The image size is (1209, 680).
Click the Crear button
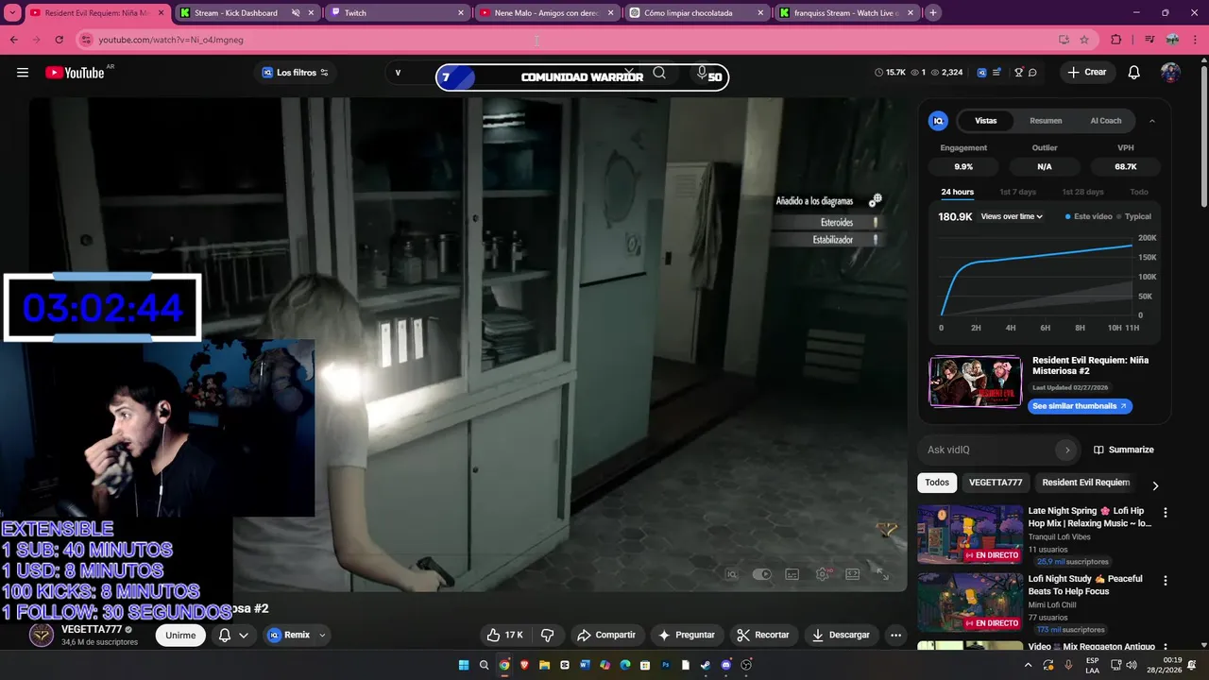click(1087, 73)
